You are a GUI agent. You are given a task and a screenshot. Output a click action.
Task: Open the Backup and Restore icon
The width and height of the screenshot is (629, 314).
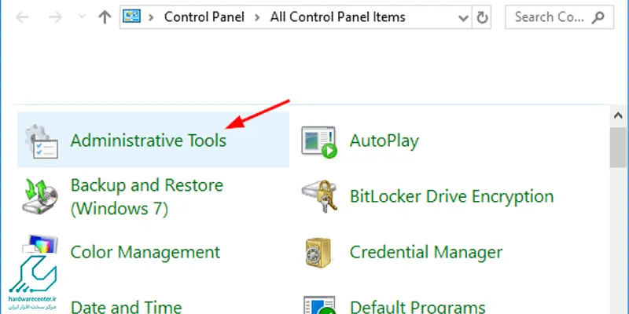(40, 196)
